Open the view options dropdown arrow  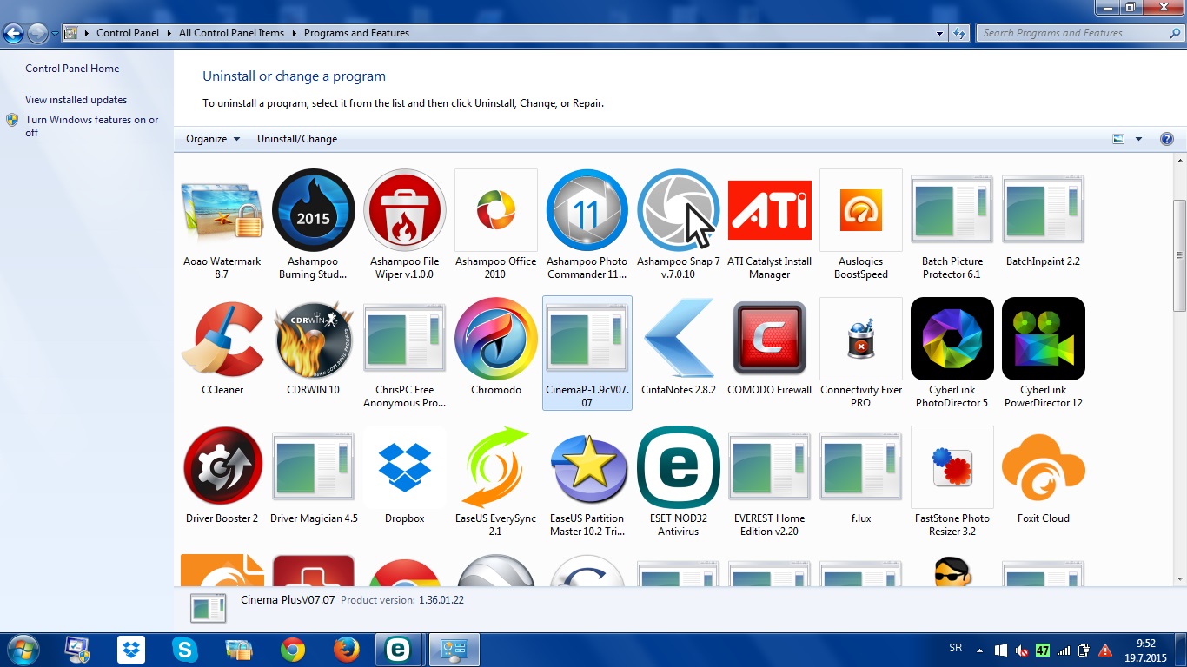(1138, 139)
